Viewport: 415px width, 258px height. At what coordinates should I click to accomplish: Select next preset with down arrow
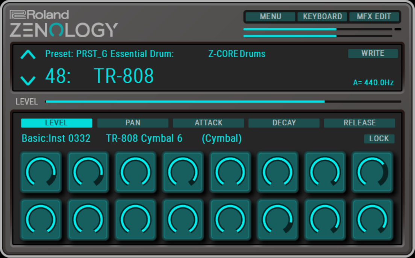click(x=28, y=80)
